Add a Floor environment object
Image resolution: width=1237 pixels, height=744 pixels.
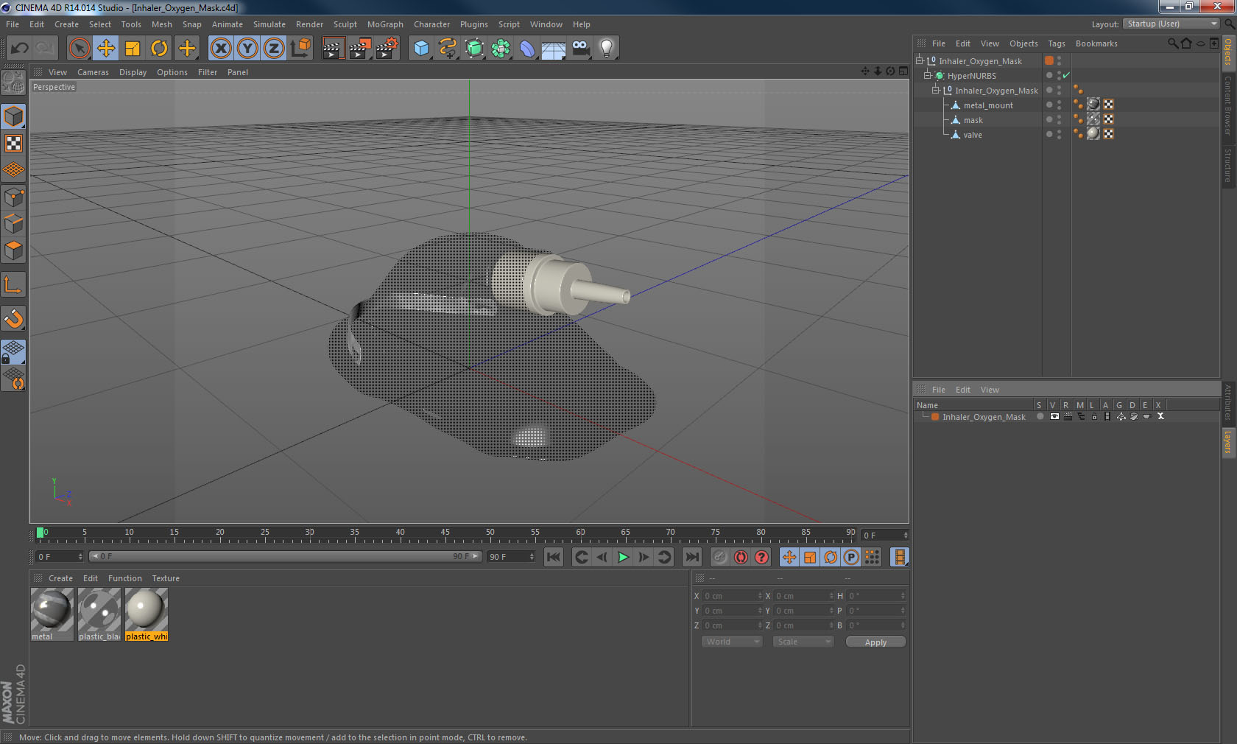point(554,49)
